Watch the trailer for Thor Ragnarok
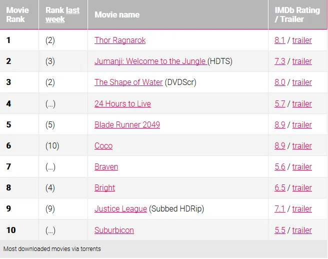Screen dimensions: 328x259 point(302,40)
